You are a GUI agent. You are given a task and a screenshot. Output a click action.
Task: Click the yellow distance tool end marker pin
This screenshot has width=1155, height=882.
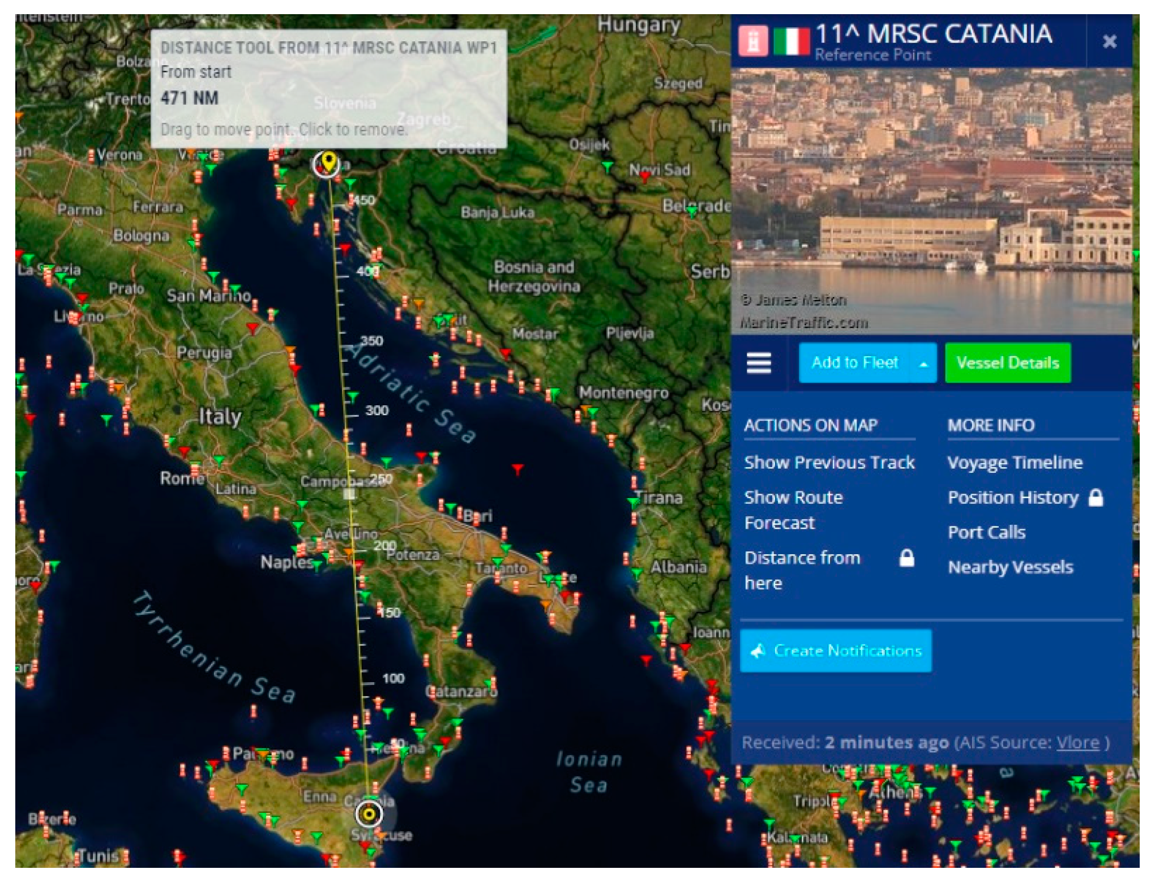click(x=328, y=161)
